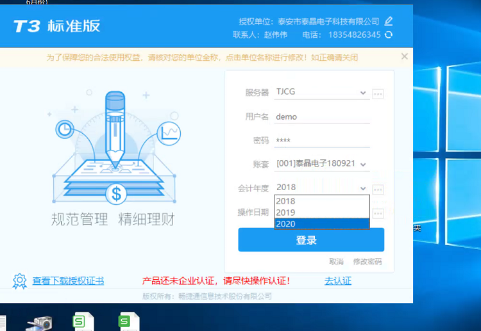Close the yellow notification banner

[x=404, y=56]
